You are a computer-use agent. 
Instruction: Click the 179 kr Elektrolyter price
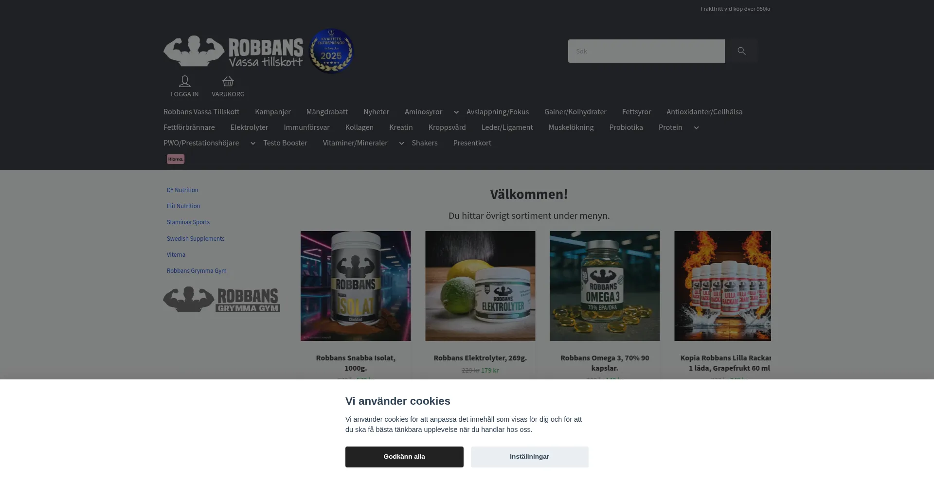coord(490,370)
